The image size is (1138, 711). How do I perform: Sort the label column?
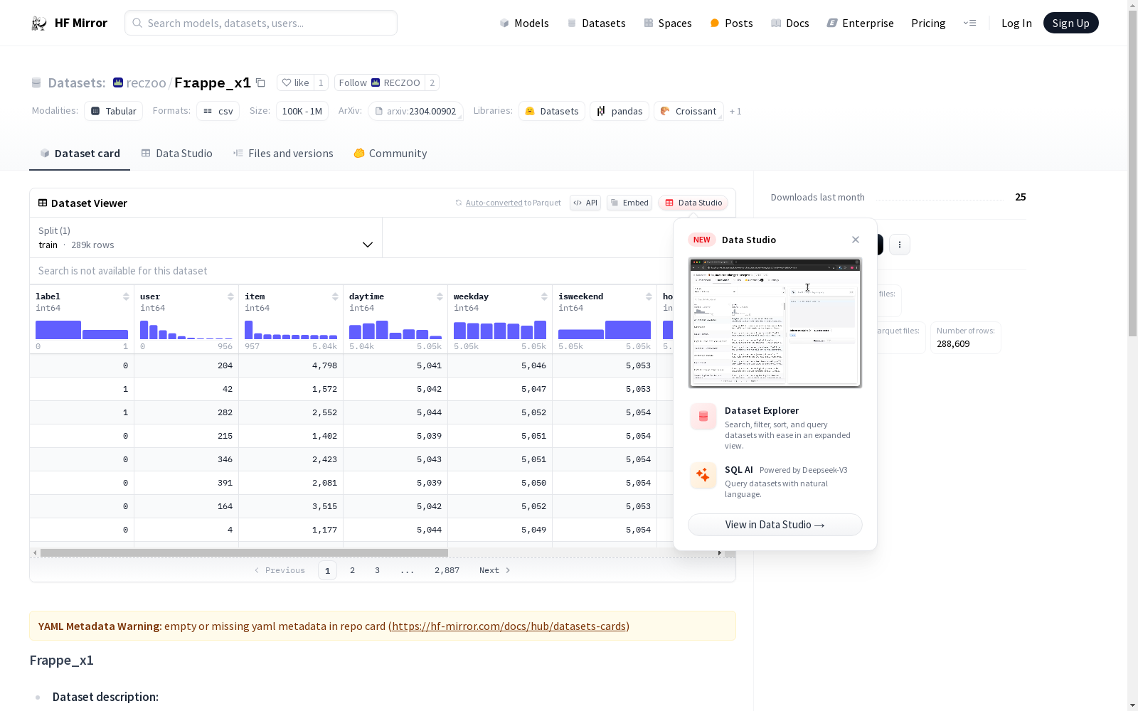126,296
